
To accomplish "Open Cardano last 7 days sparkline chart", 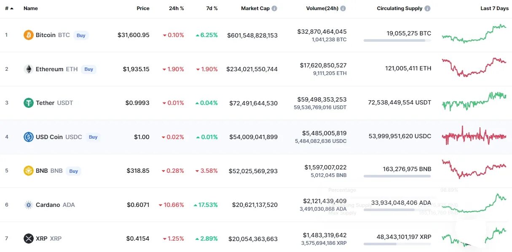I will point(474,203).
